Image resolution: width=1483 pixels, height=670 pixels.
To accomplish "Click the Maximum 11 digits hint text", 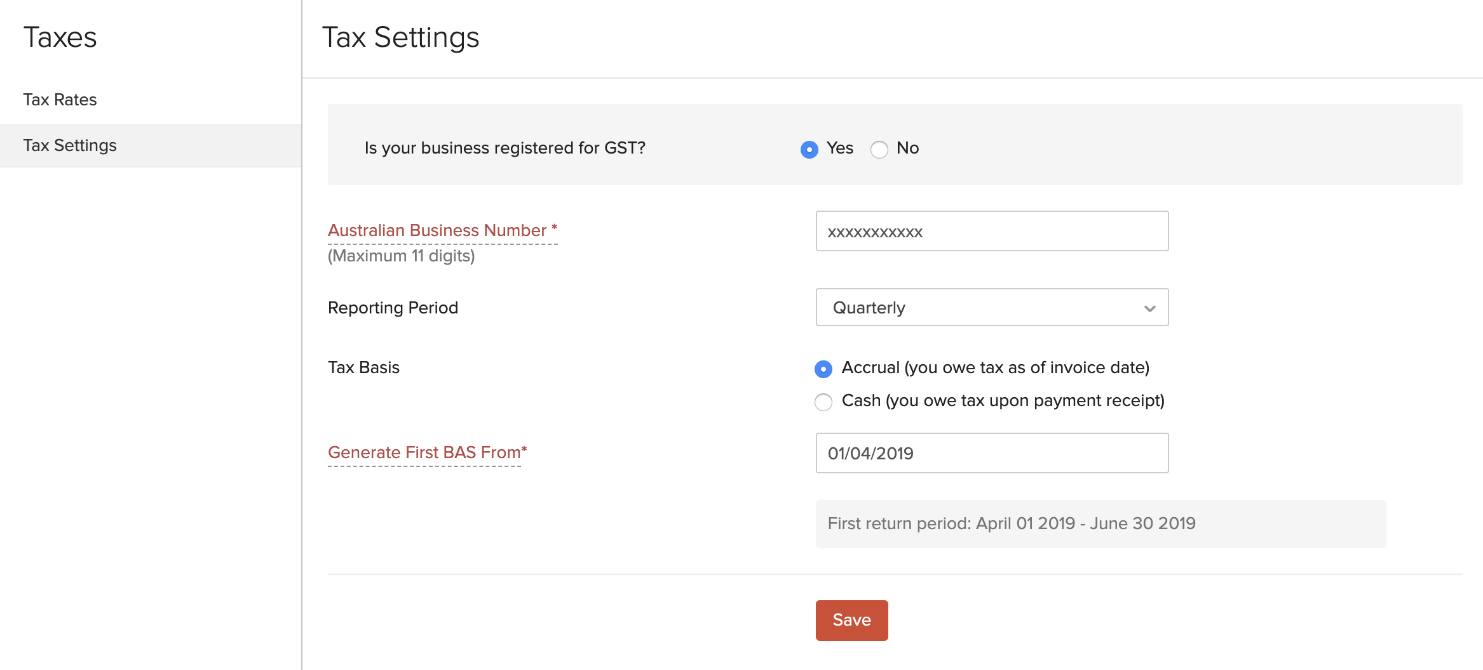I will (x=400, y=256).
